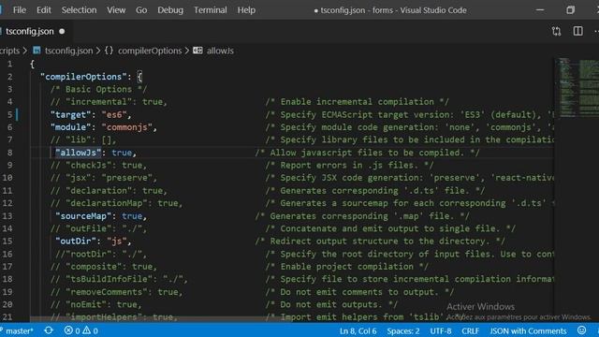Click Ln 8, Col 6 cursor position

point(358,330)
